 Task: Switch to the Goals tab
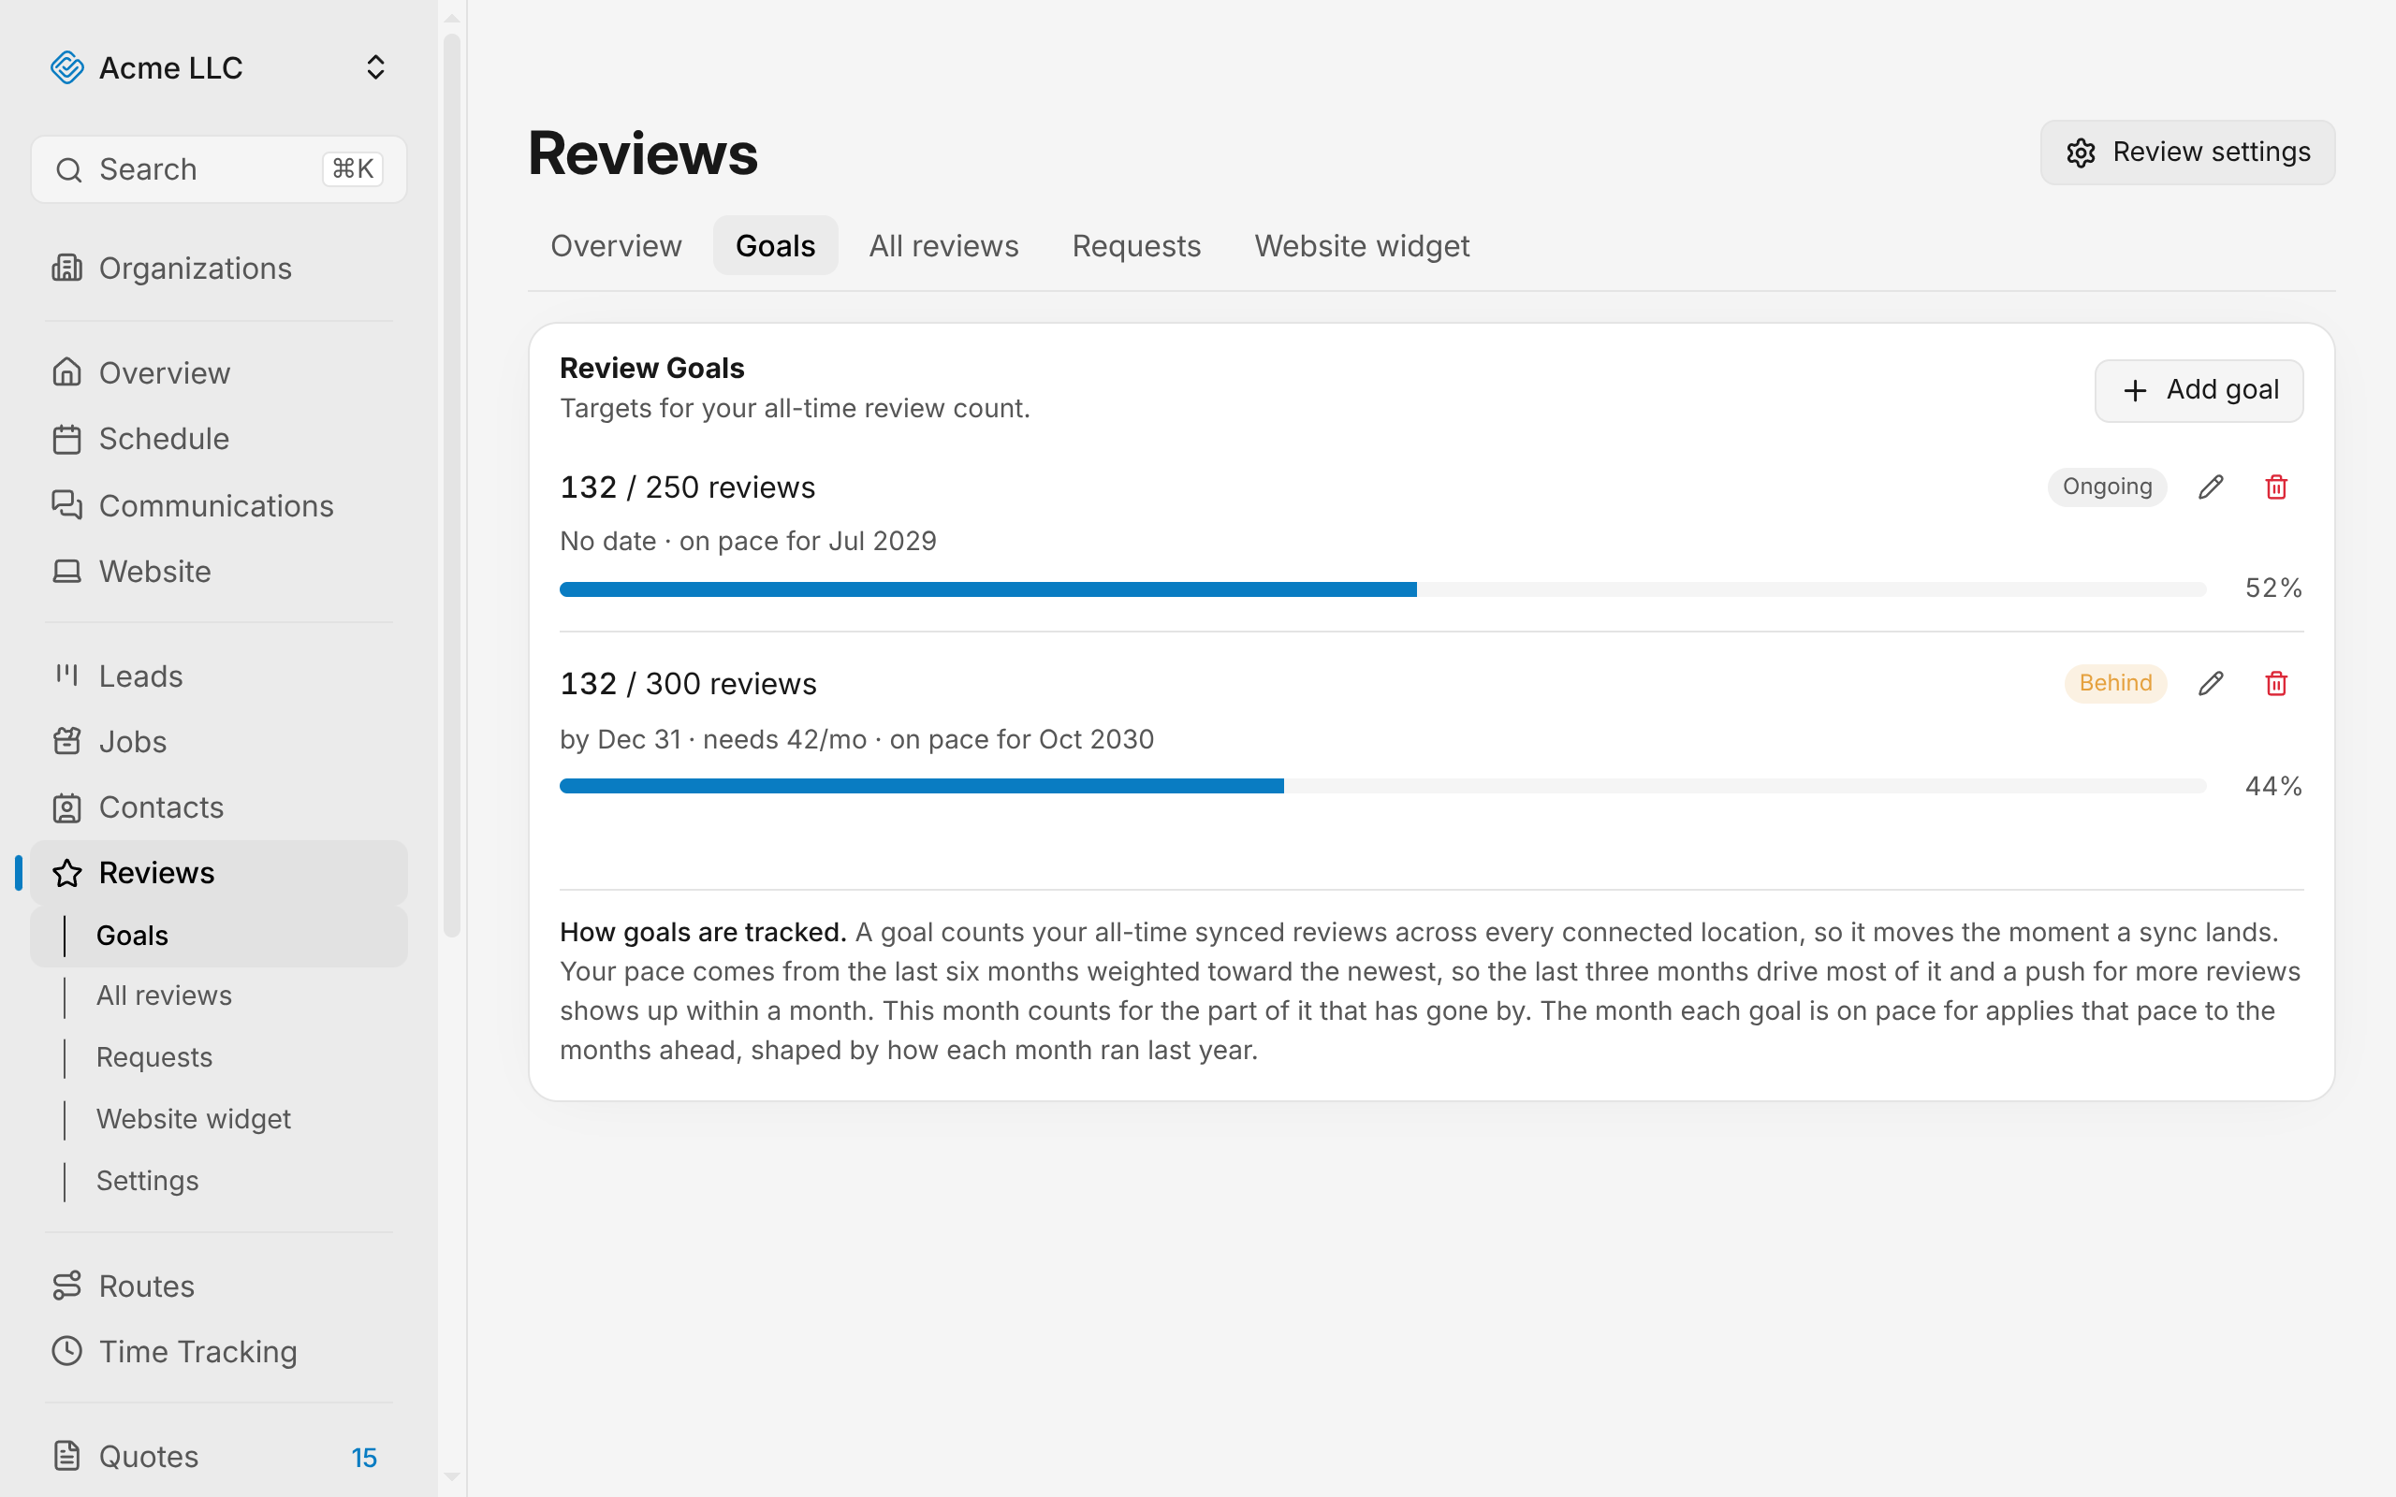point(775,245)
